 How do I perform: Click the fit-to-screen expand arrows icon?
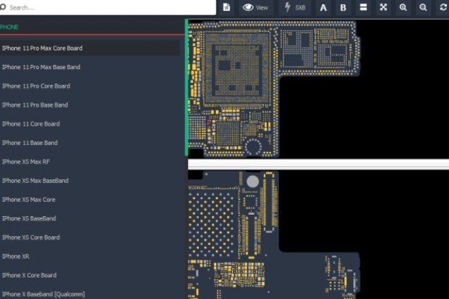coord(383,7)
